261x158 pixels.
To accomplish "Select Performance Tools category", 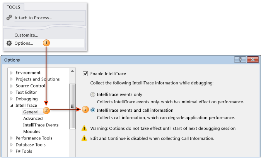I will [34, 138].
